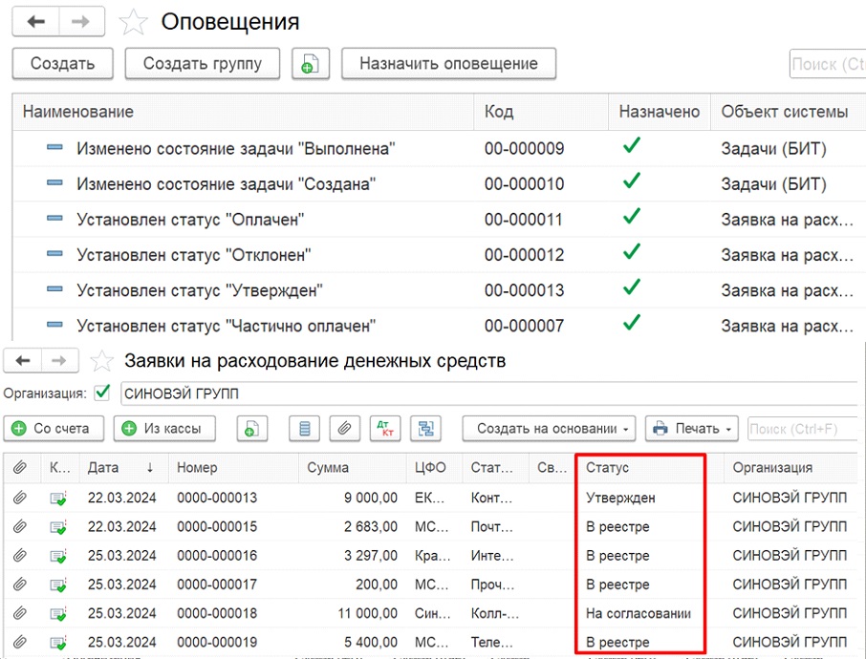The width and height of the screenshot is (866, 659).
Task: Click the search field in Заявки toolbar
Action: point(803,429)
